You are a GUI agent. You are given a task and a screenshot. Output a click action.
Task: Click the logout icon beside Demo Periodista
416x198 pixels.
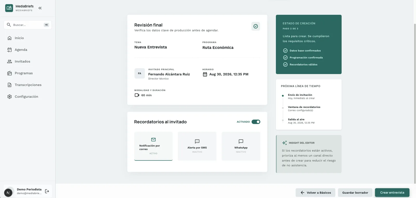[x=47, y=191]
